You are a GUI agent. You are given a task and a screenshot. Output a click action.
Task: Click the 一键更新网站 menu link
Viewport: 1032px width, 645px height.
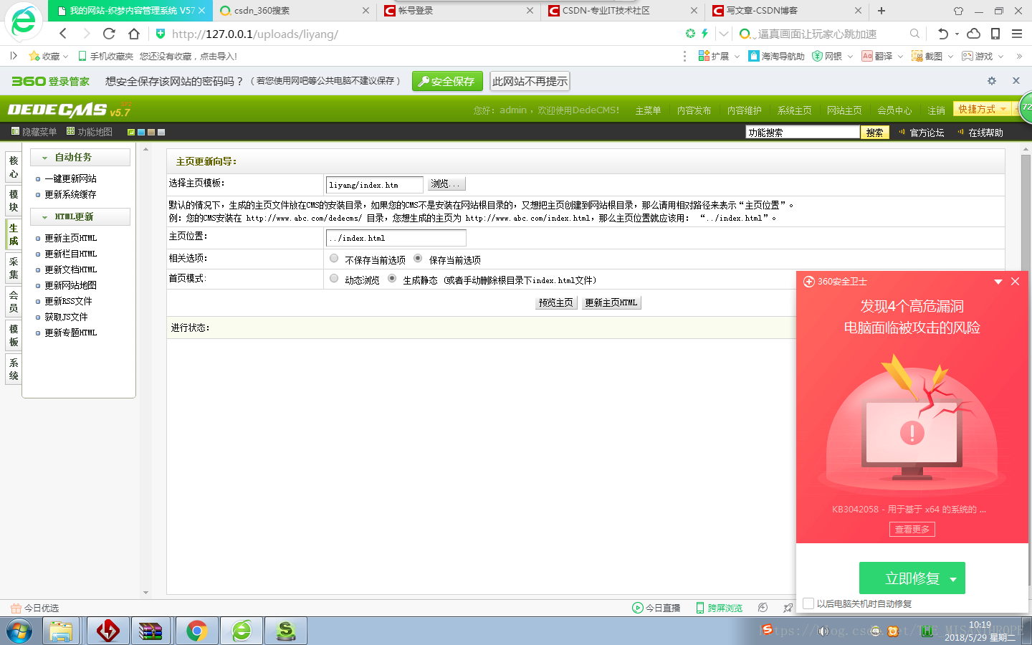pyautogui.click(x=70, y=178)
